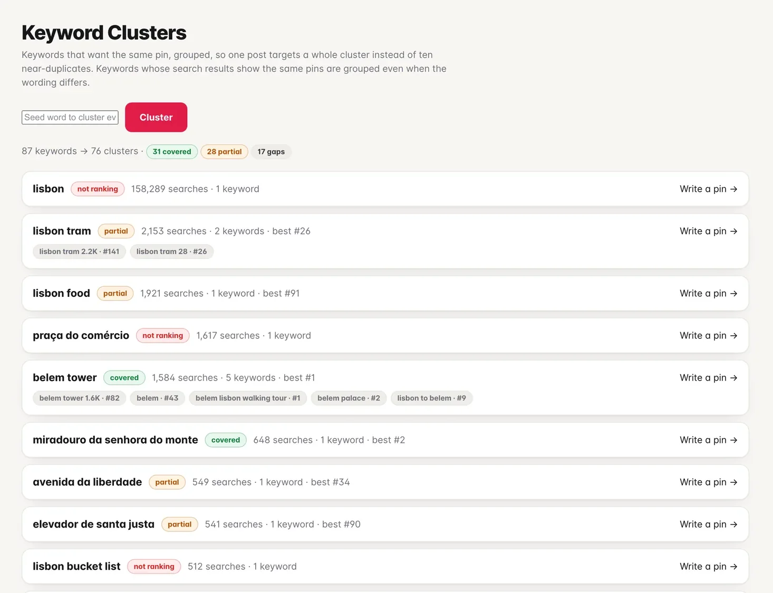This screenshot has height=593, width=773.
Task: Filter by the 17 gaps pill
Action: click(271, 151)
